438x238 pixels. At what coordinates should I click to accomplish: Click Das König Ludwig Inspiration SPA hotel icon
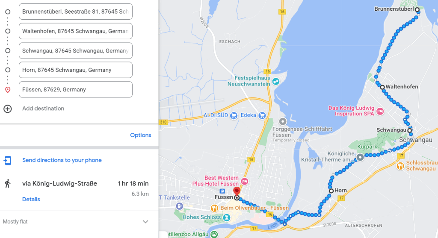380,112
